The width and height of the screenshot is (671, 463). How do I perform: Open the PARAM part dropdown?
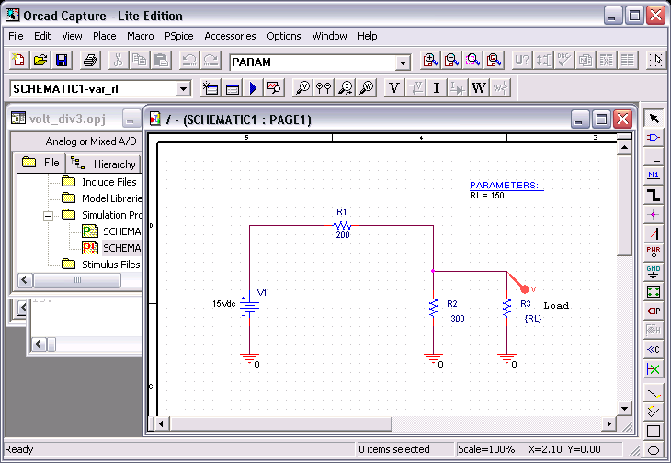pyautogui.click(x=403, y=62)
